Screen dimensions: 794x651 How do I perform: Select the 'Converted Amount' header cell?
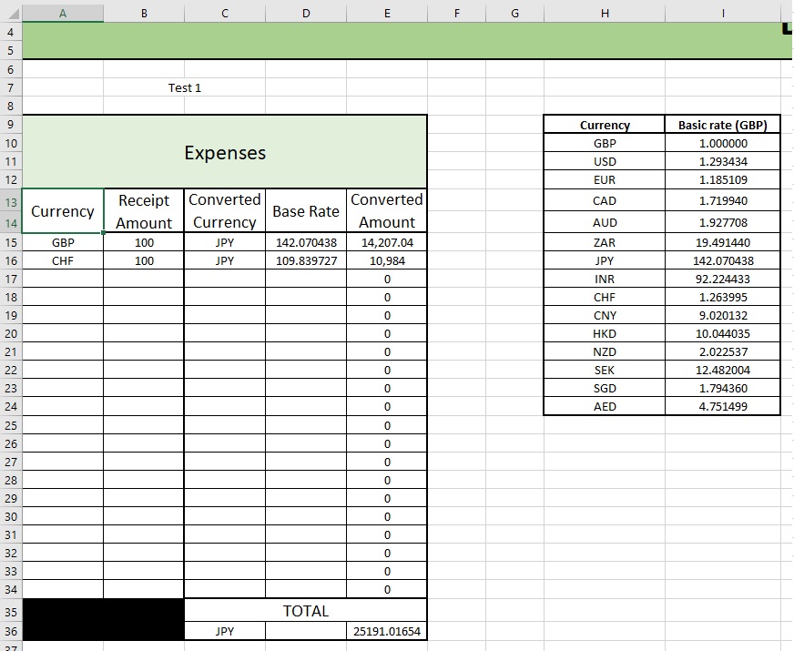(387, 211)
